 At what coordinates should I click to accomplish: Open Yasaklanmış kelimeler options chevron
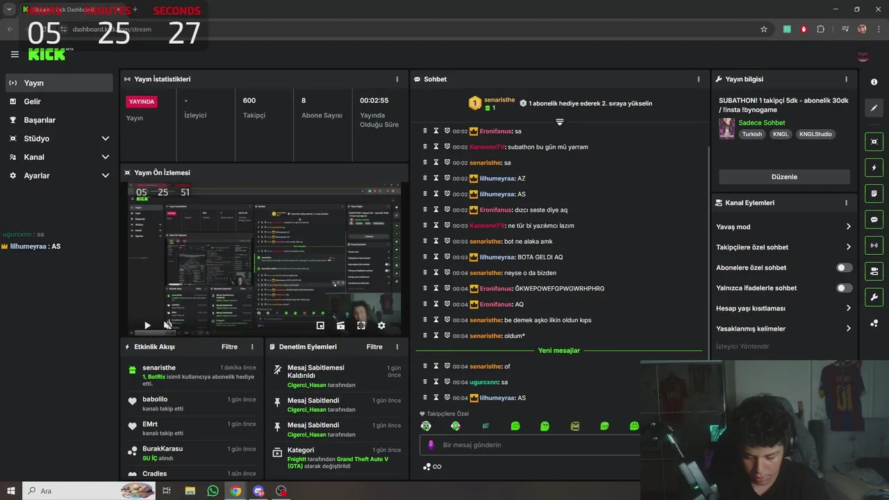[x=848, y=328]
